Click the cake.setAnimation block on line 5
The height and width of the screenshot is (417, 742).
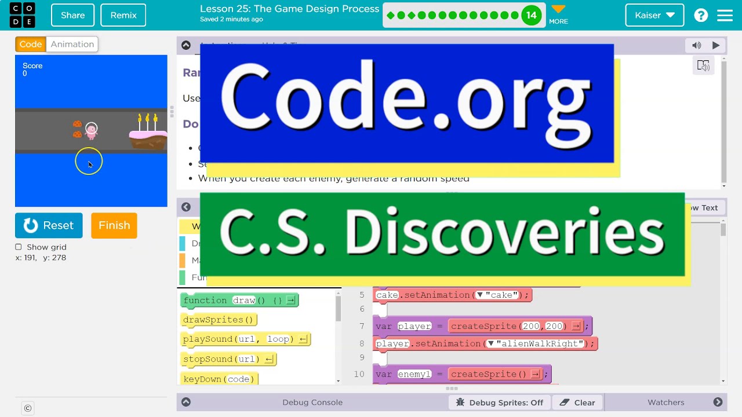452,295
